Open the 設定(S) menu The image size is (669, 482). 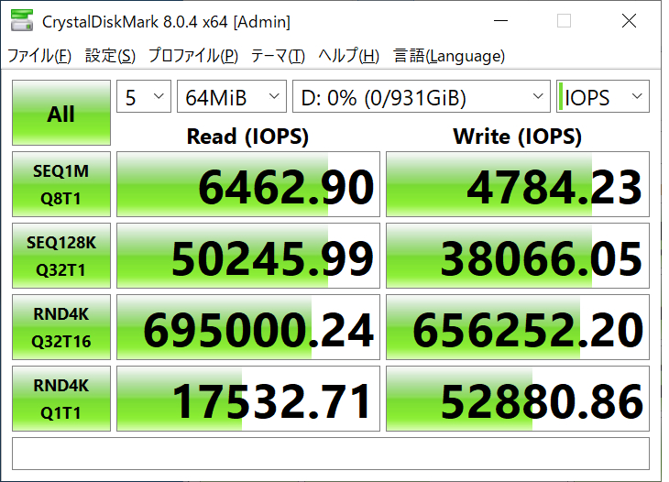point(110,56)
